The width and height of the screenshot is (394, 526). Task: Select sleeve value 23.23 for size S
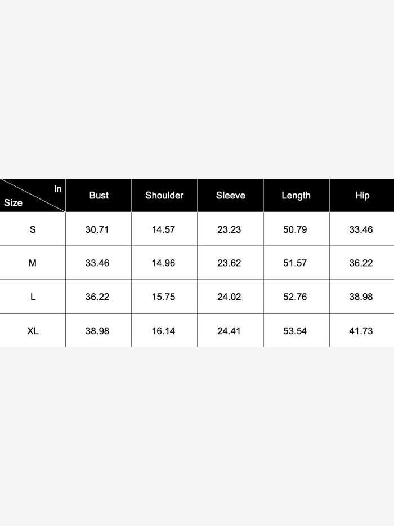[x=229, y=229]
